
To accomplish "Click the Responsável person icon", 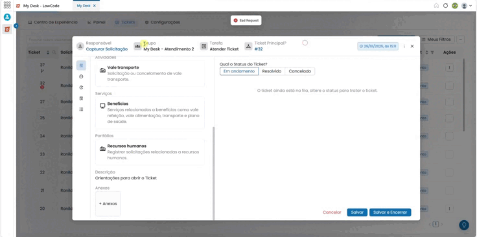I will (80, 46).
